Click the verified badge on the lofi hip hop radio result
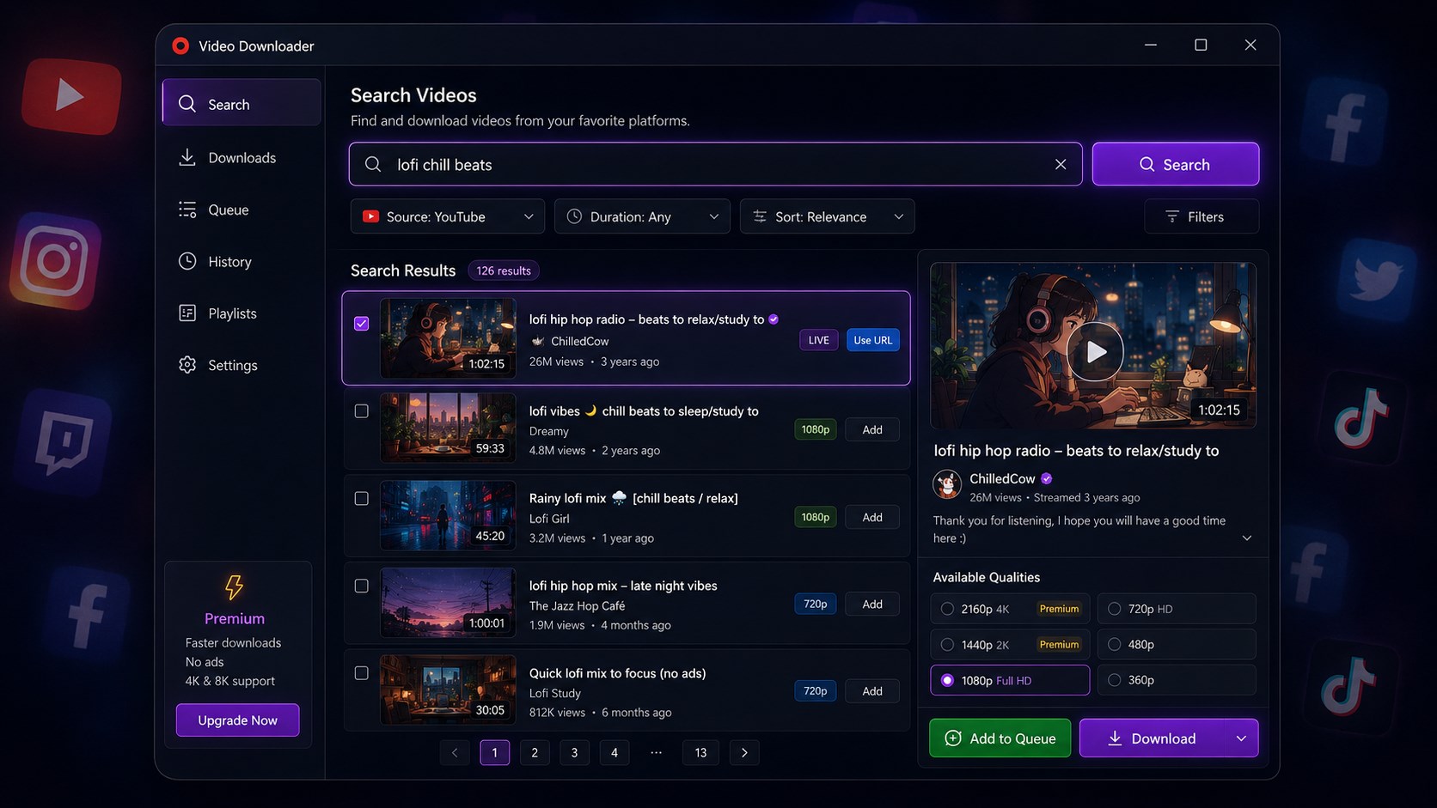 tap(774, 319)
